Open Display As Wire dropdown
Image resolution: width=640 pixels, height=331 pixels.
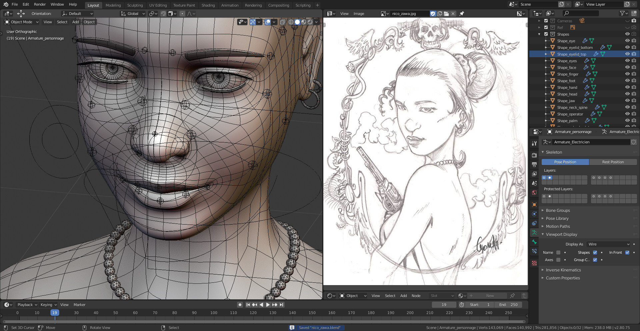[x=608, y=244]
